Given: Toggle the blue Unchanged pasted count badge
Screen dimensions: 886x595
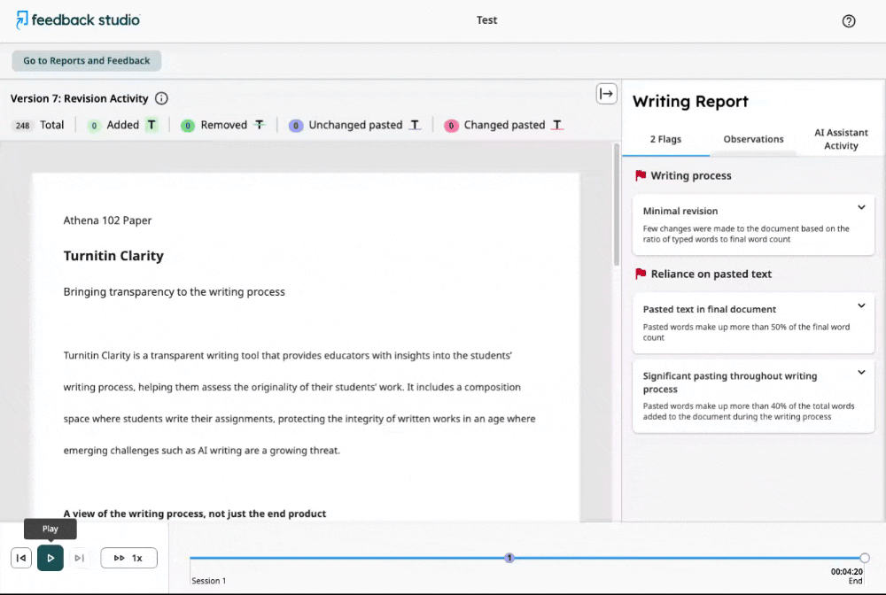Looking at the screenshot, I should pos(296,126).
